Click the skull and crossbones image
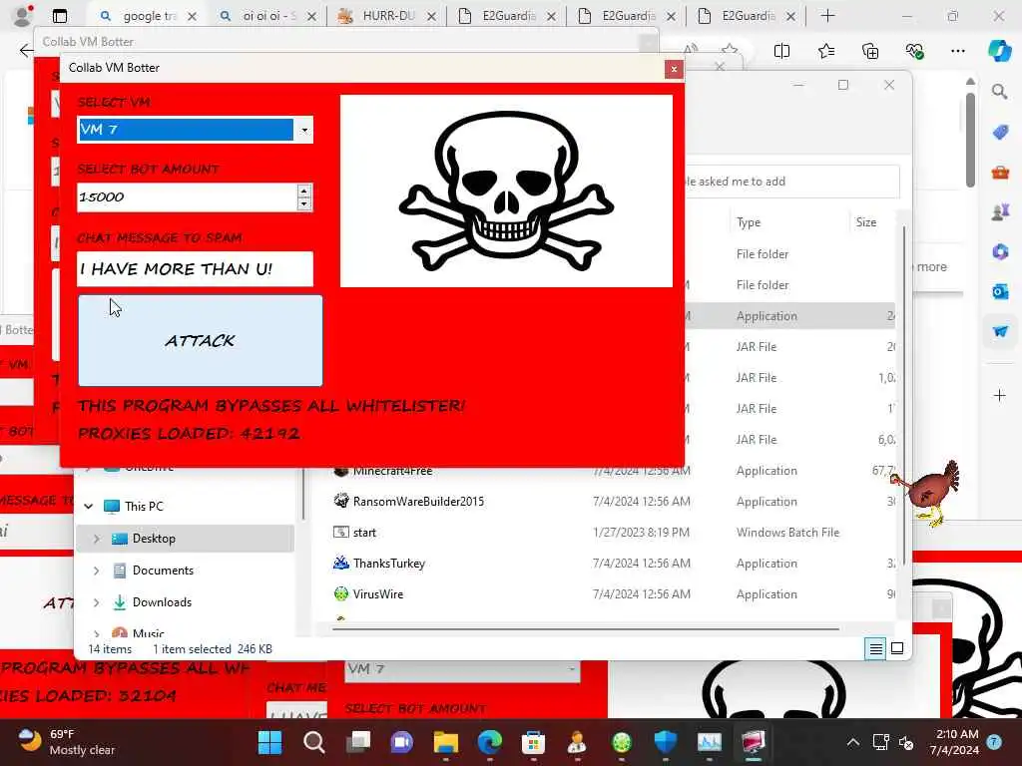This screenshot has width=1022, height=766. click(506, 191)
